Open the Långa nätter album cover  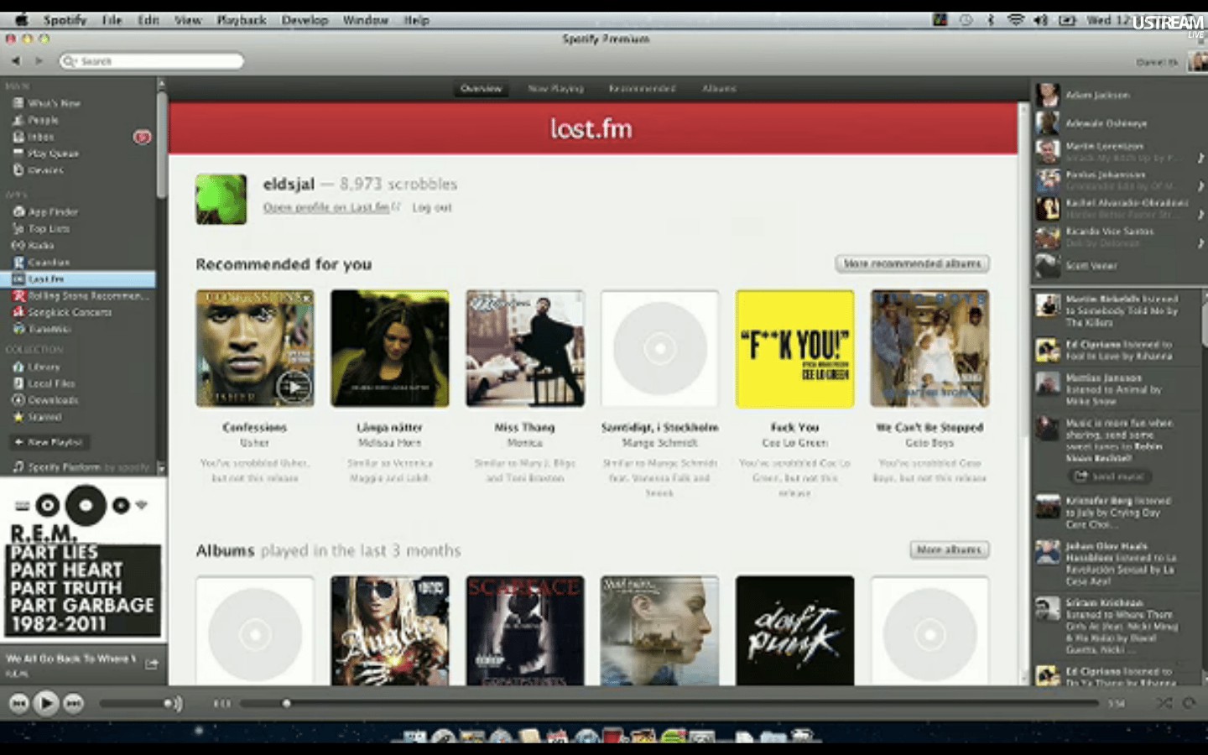[x=389, y=348]
